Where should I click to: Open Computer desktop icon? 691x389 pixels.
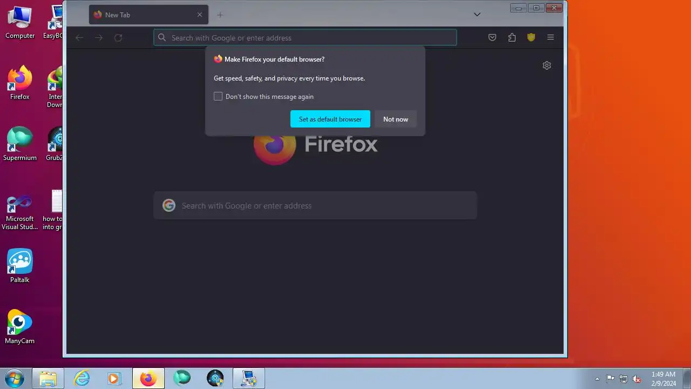tap(20, 23)
